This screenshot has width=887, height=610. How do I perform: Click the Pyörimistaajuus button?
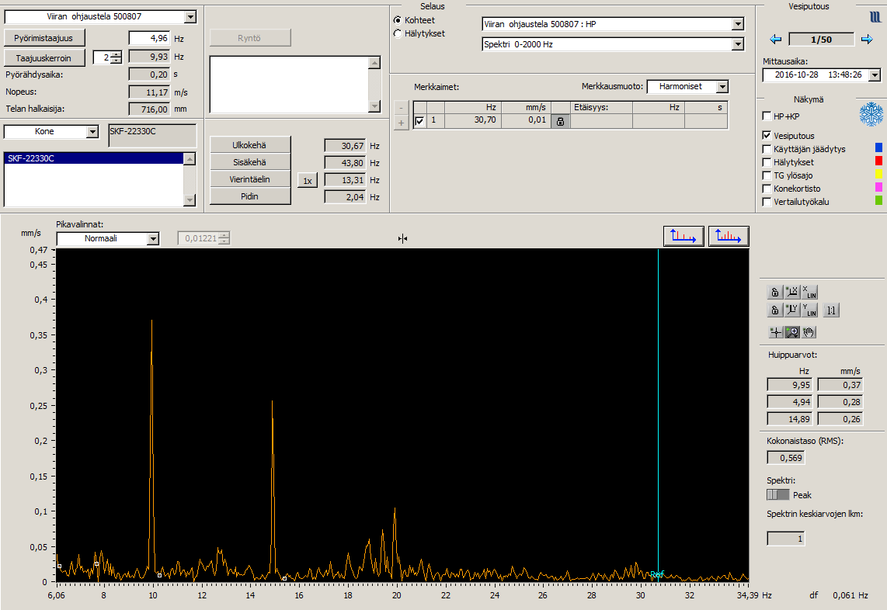[45, 39]
